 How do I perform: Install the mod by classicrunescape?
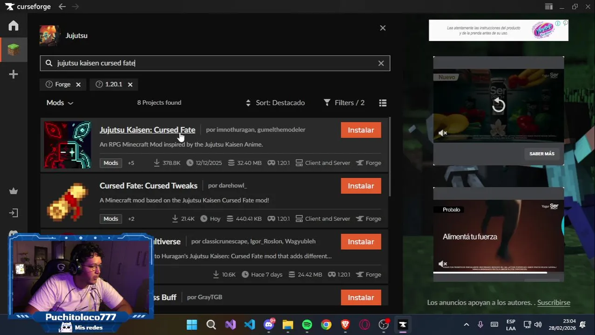pyautogui.click(x=361, y=241)
